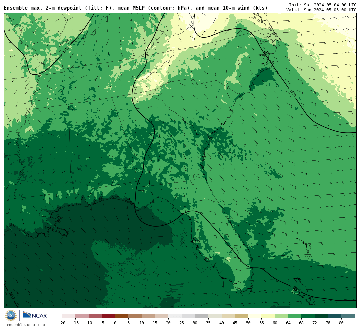This screenshot has width=360, height=329.
Task: Click the '-10' colorbar tick label
Action: tap(89, 323)
